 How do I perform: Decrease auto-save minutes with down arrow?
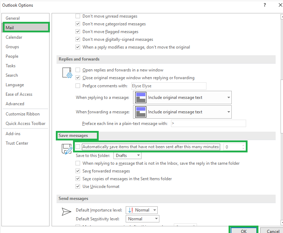click(243, 148)
